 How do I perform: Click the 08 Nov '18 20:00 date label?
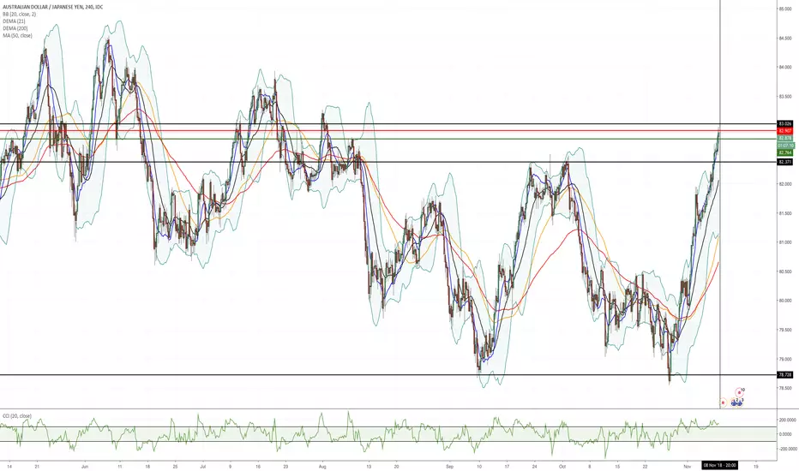tap(719, 465)
